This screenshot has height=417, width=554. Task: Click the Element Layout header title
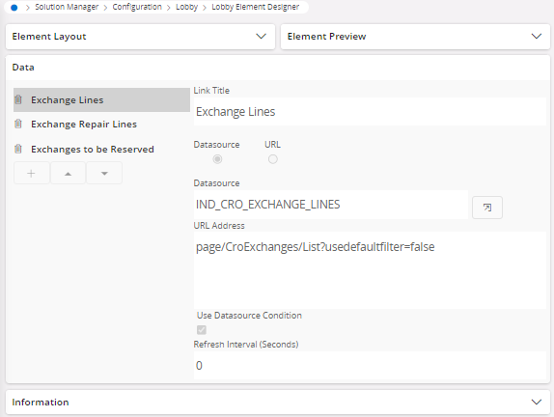pyautogui.click(x=49, y=37)
